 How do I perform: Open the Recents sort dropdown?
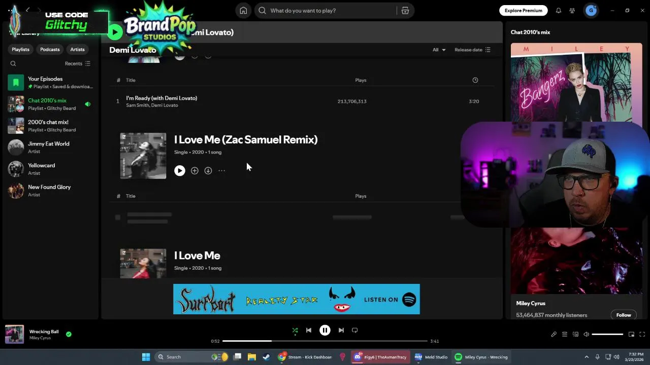(77, 63)
